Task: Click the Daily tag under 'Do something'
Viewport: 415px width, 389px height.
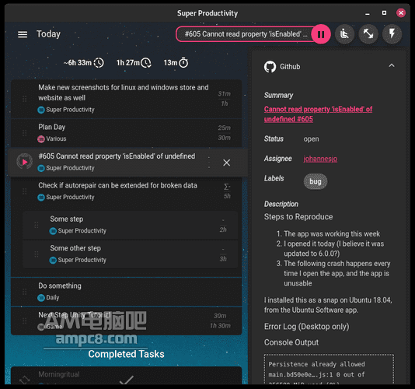Action: tap(48, 298)
